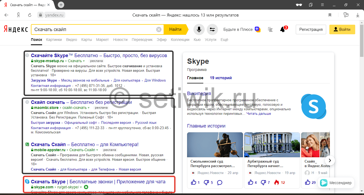
Task: Start voice search microphone
Action: [199, 29]
